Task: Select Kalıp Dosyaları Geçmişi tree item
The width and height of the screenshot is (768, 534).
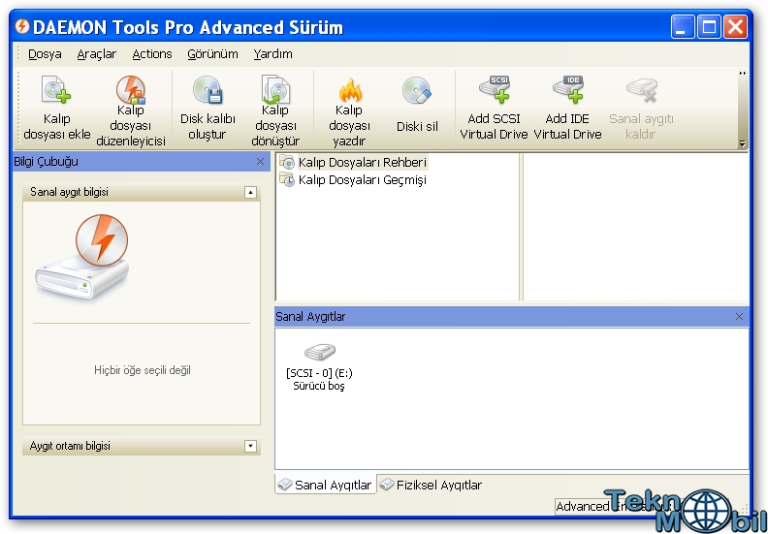Action: [353, 180]
